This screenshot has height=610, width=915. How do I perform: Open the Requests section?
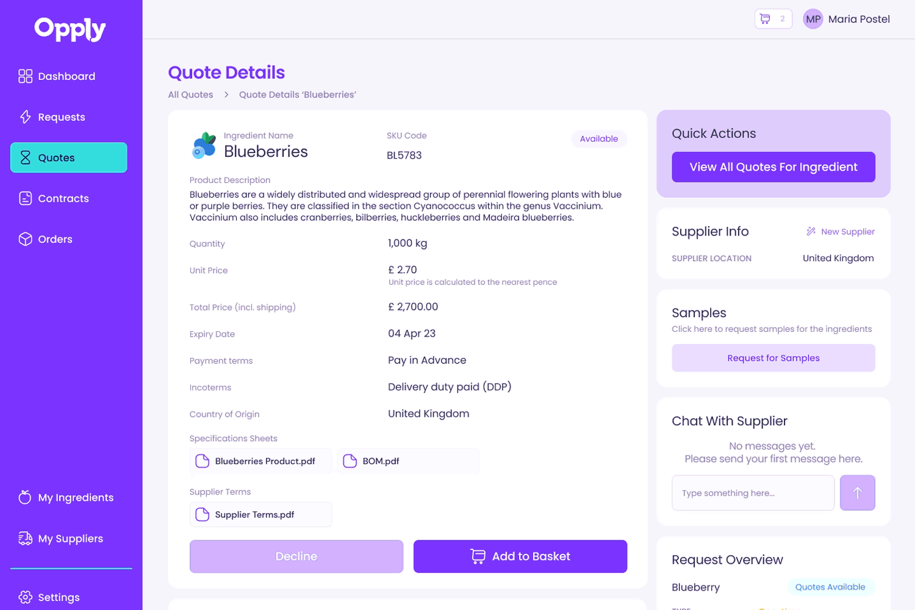(x=61, y=117)
